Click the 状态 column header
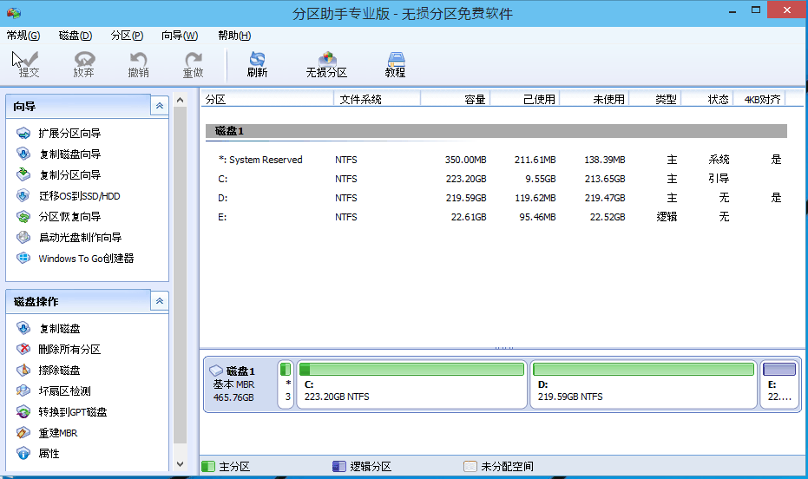The width and height of the screenshot is (808, 479). click(707, 99)
